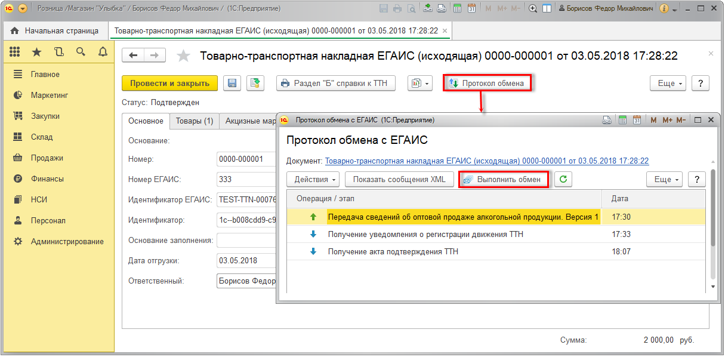Click help question button in protocol window
The height and width of the screenshot is (357, 725).
[697, 179]
